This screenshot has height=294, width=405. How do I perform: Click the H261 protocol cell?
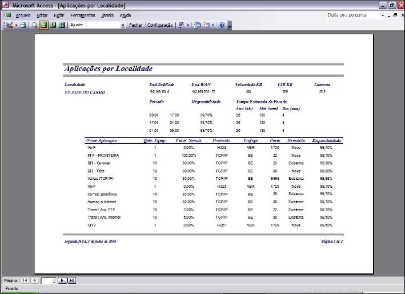click(x=222, y=225)
